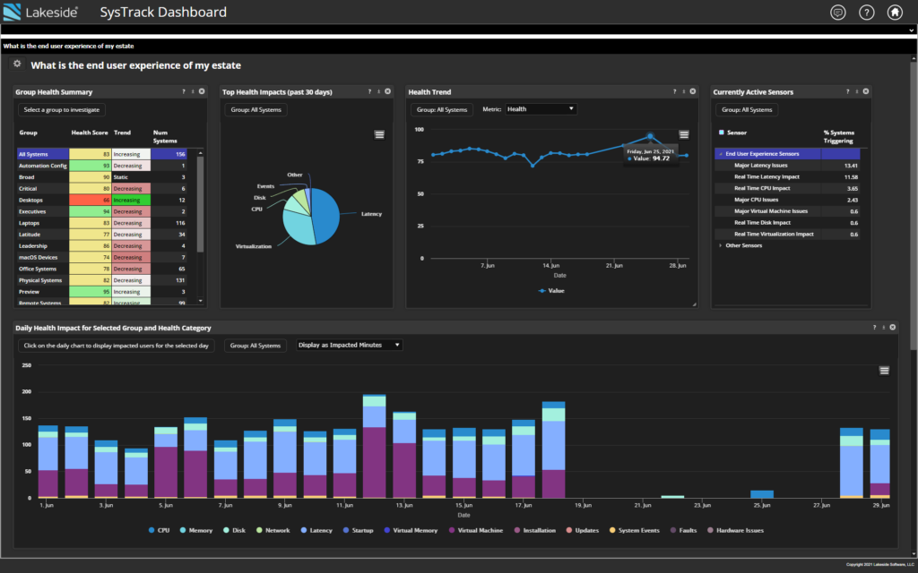Select the macOS Devices group row

pyautogui.click(x=102, y=257)
